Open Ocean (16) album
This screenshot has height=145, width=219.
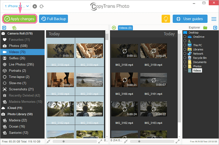pos(22,127)
